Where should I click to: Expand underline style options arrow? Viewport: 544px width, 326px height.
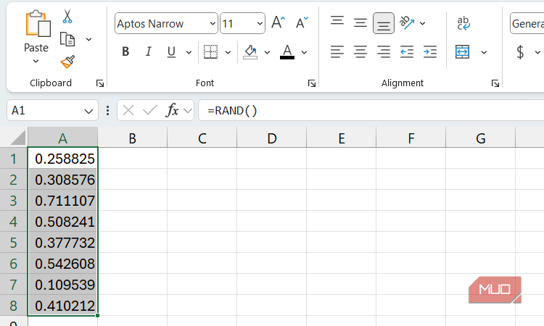(x=189, y=53)
